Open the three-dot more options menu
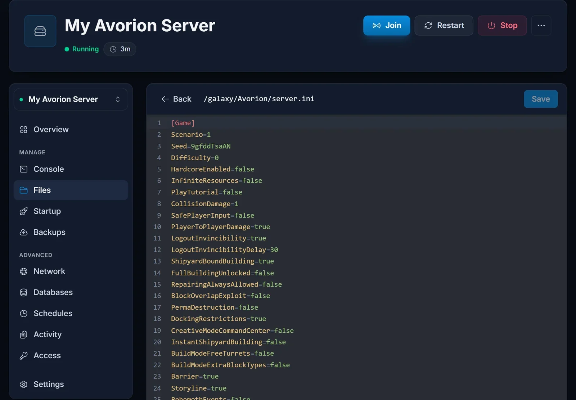 pyautogui.click(x=541, y=26)
